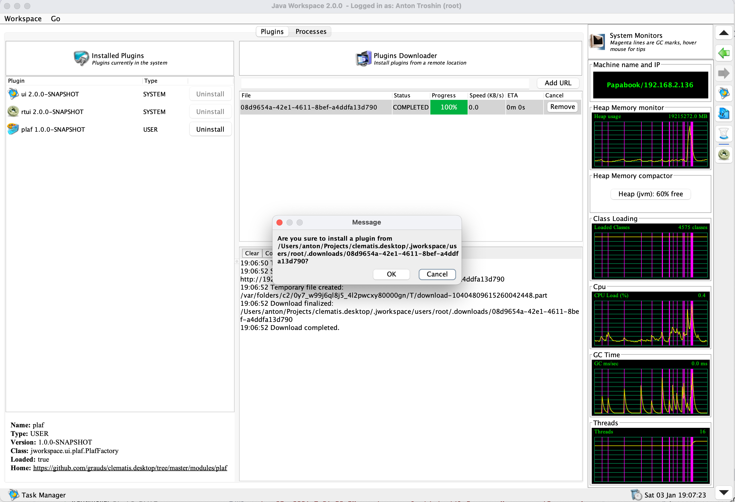Screen dimensions: 735x502
Task: Click the Task Manager icon in status bar
Action: click(14, 495)
